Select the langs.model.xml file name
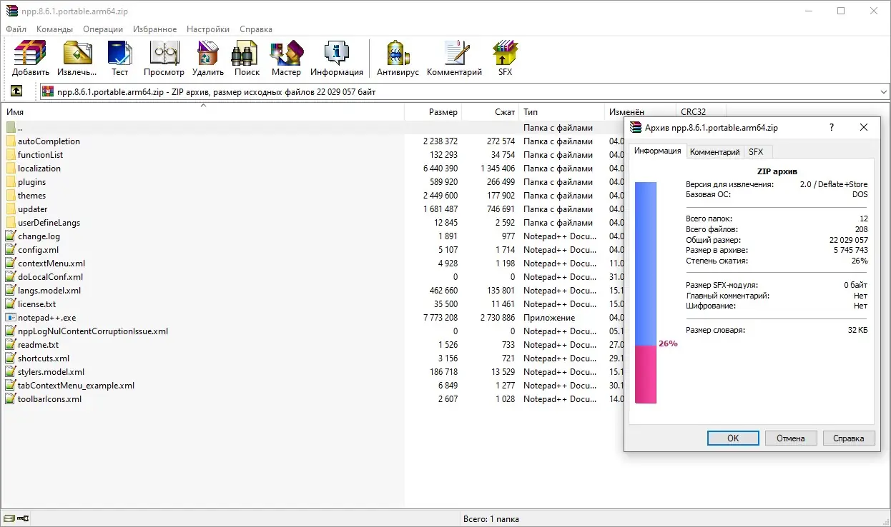Image resolution: width=891 pixels, height=527 pixels. tap(49, 291)
